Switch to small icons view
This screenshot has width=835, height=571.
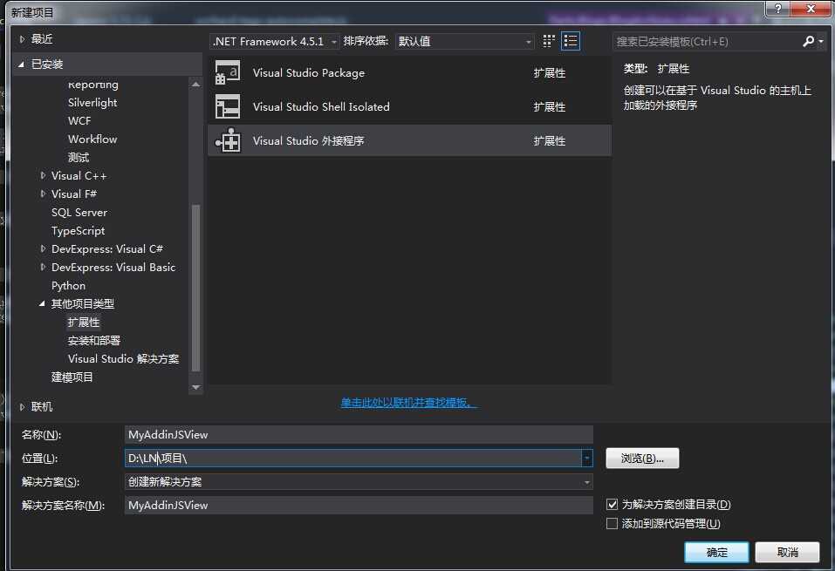549,41
